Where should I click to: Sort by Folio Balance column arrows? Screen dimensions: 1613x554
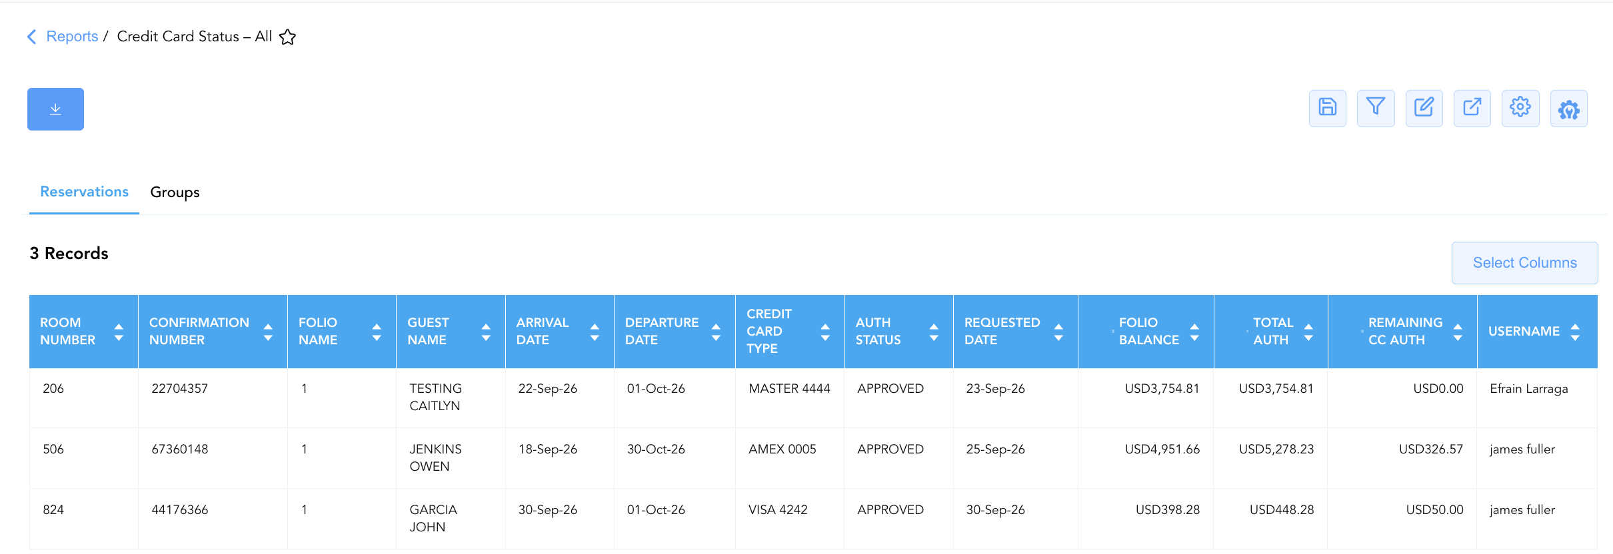click(x=1194, y=332)
